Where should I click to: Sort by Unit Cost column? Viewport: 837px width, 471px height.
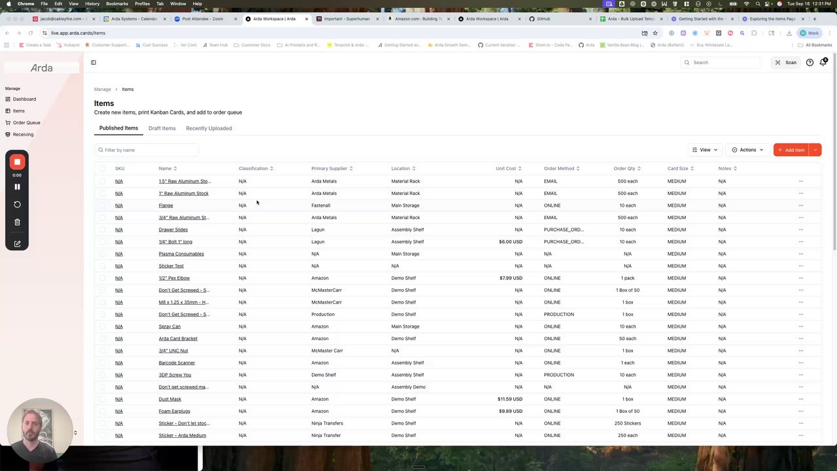point(508,169)
